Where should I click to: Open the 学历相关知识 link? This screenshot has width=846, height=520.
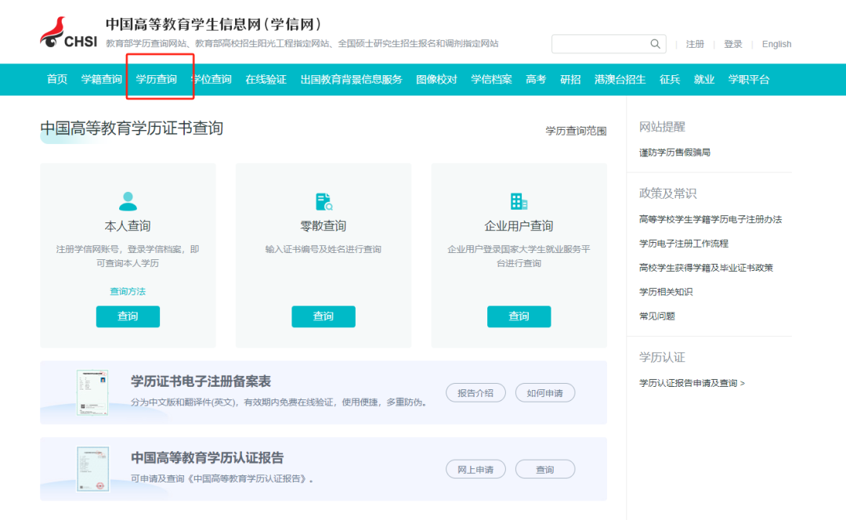click(666, 292)
